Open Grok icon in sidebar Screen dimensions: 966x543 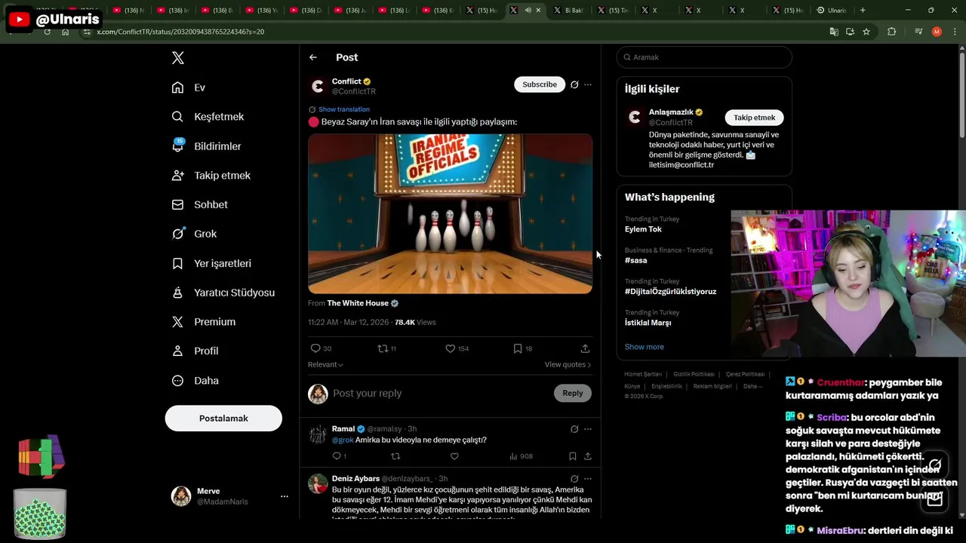point(178,233)
